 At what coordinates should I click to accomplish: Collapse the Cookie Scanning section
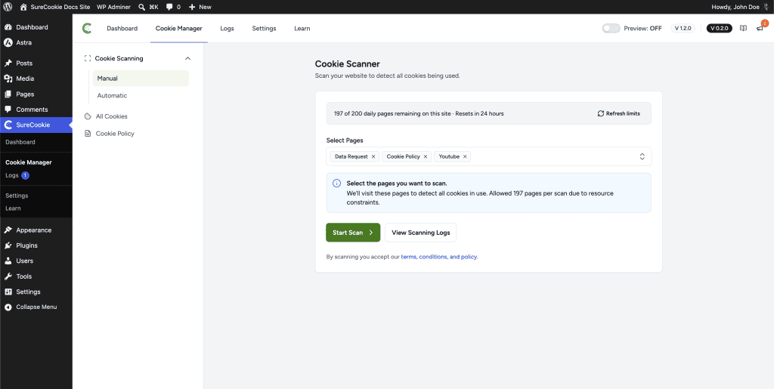pos(187,58)
